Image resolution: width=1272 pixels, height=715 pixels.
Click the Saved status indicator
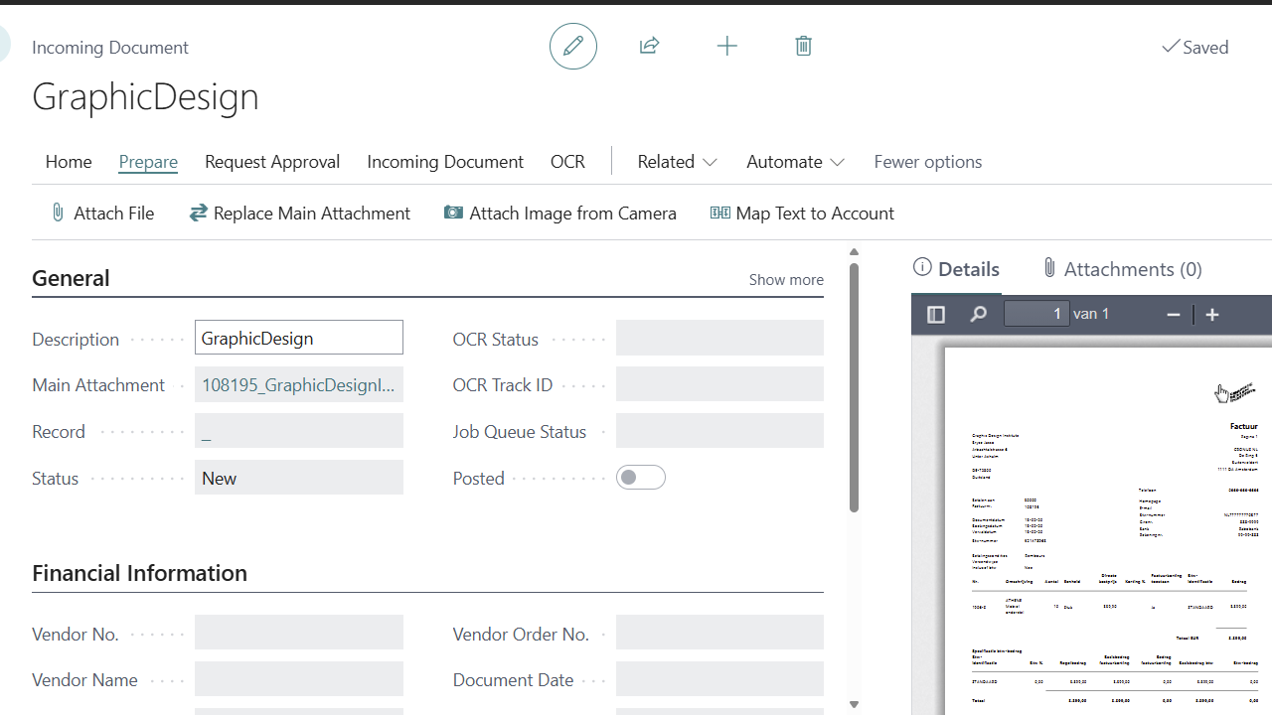click(x=1195, y=47)
